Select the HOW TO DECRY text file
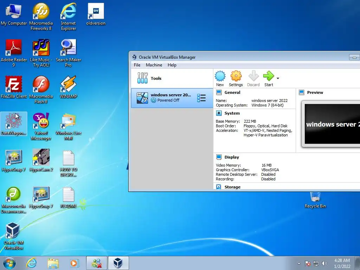Image resolution: width=360 pixels, height=270 pixels. coord(69,163)
